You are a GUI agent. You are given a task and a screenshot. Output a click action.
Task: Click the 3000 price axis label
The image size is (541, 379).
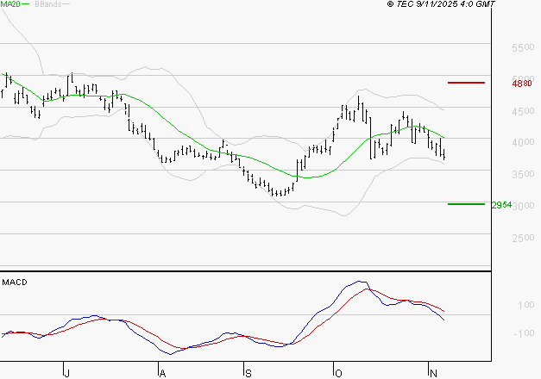524,206
